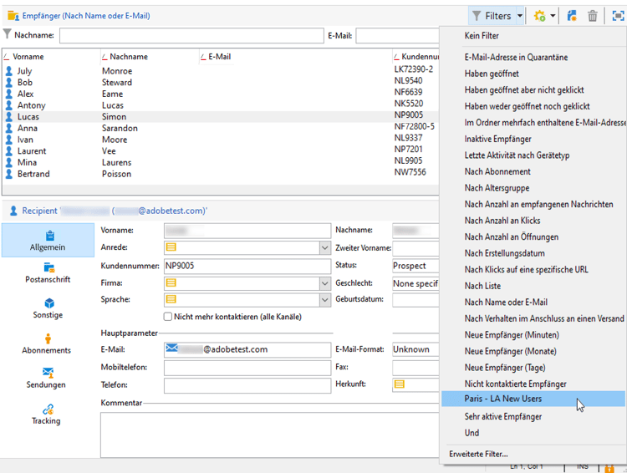Image resolution: width=627 pixels, height=473 pixels.
Task: Click the Vorname input field
Action: click(247, 231)
